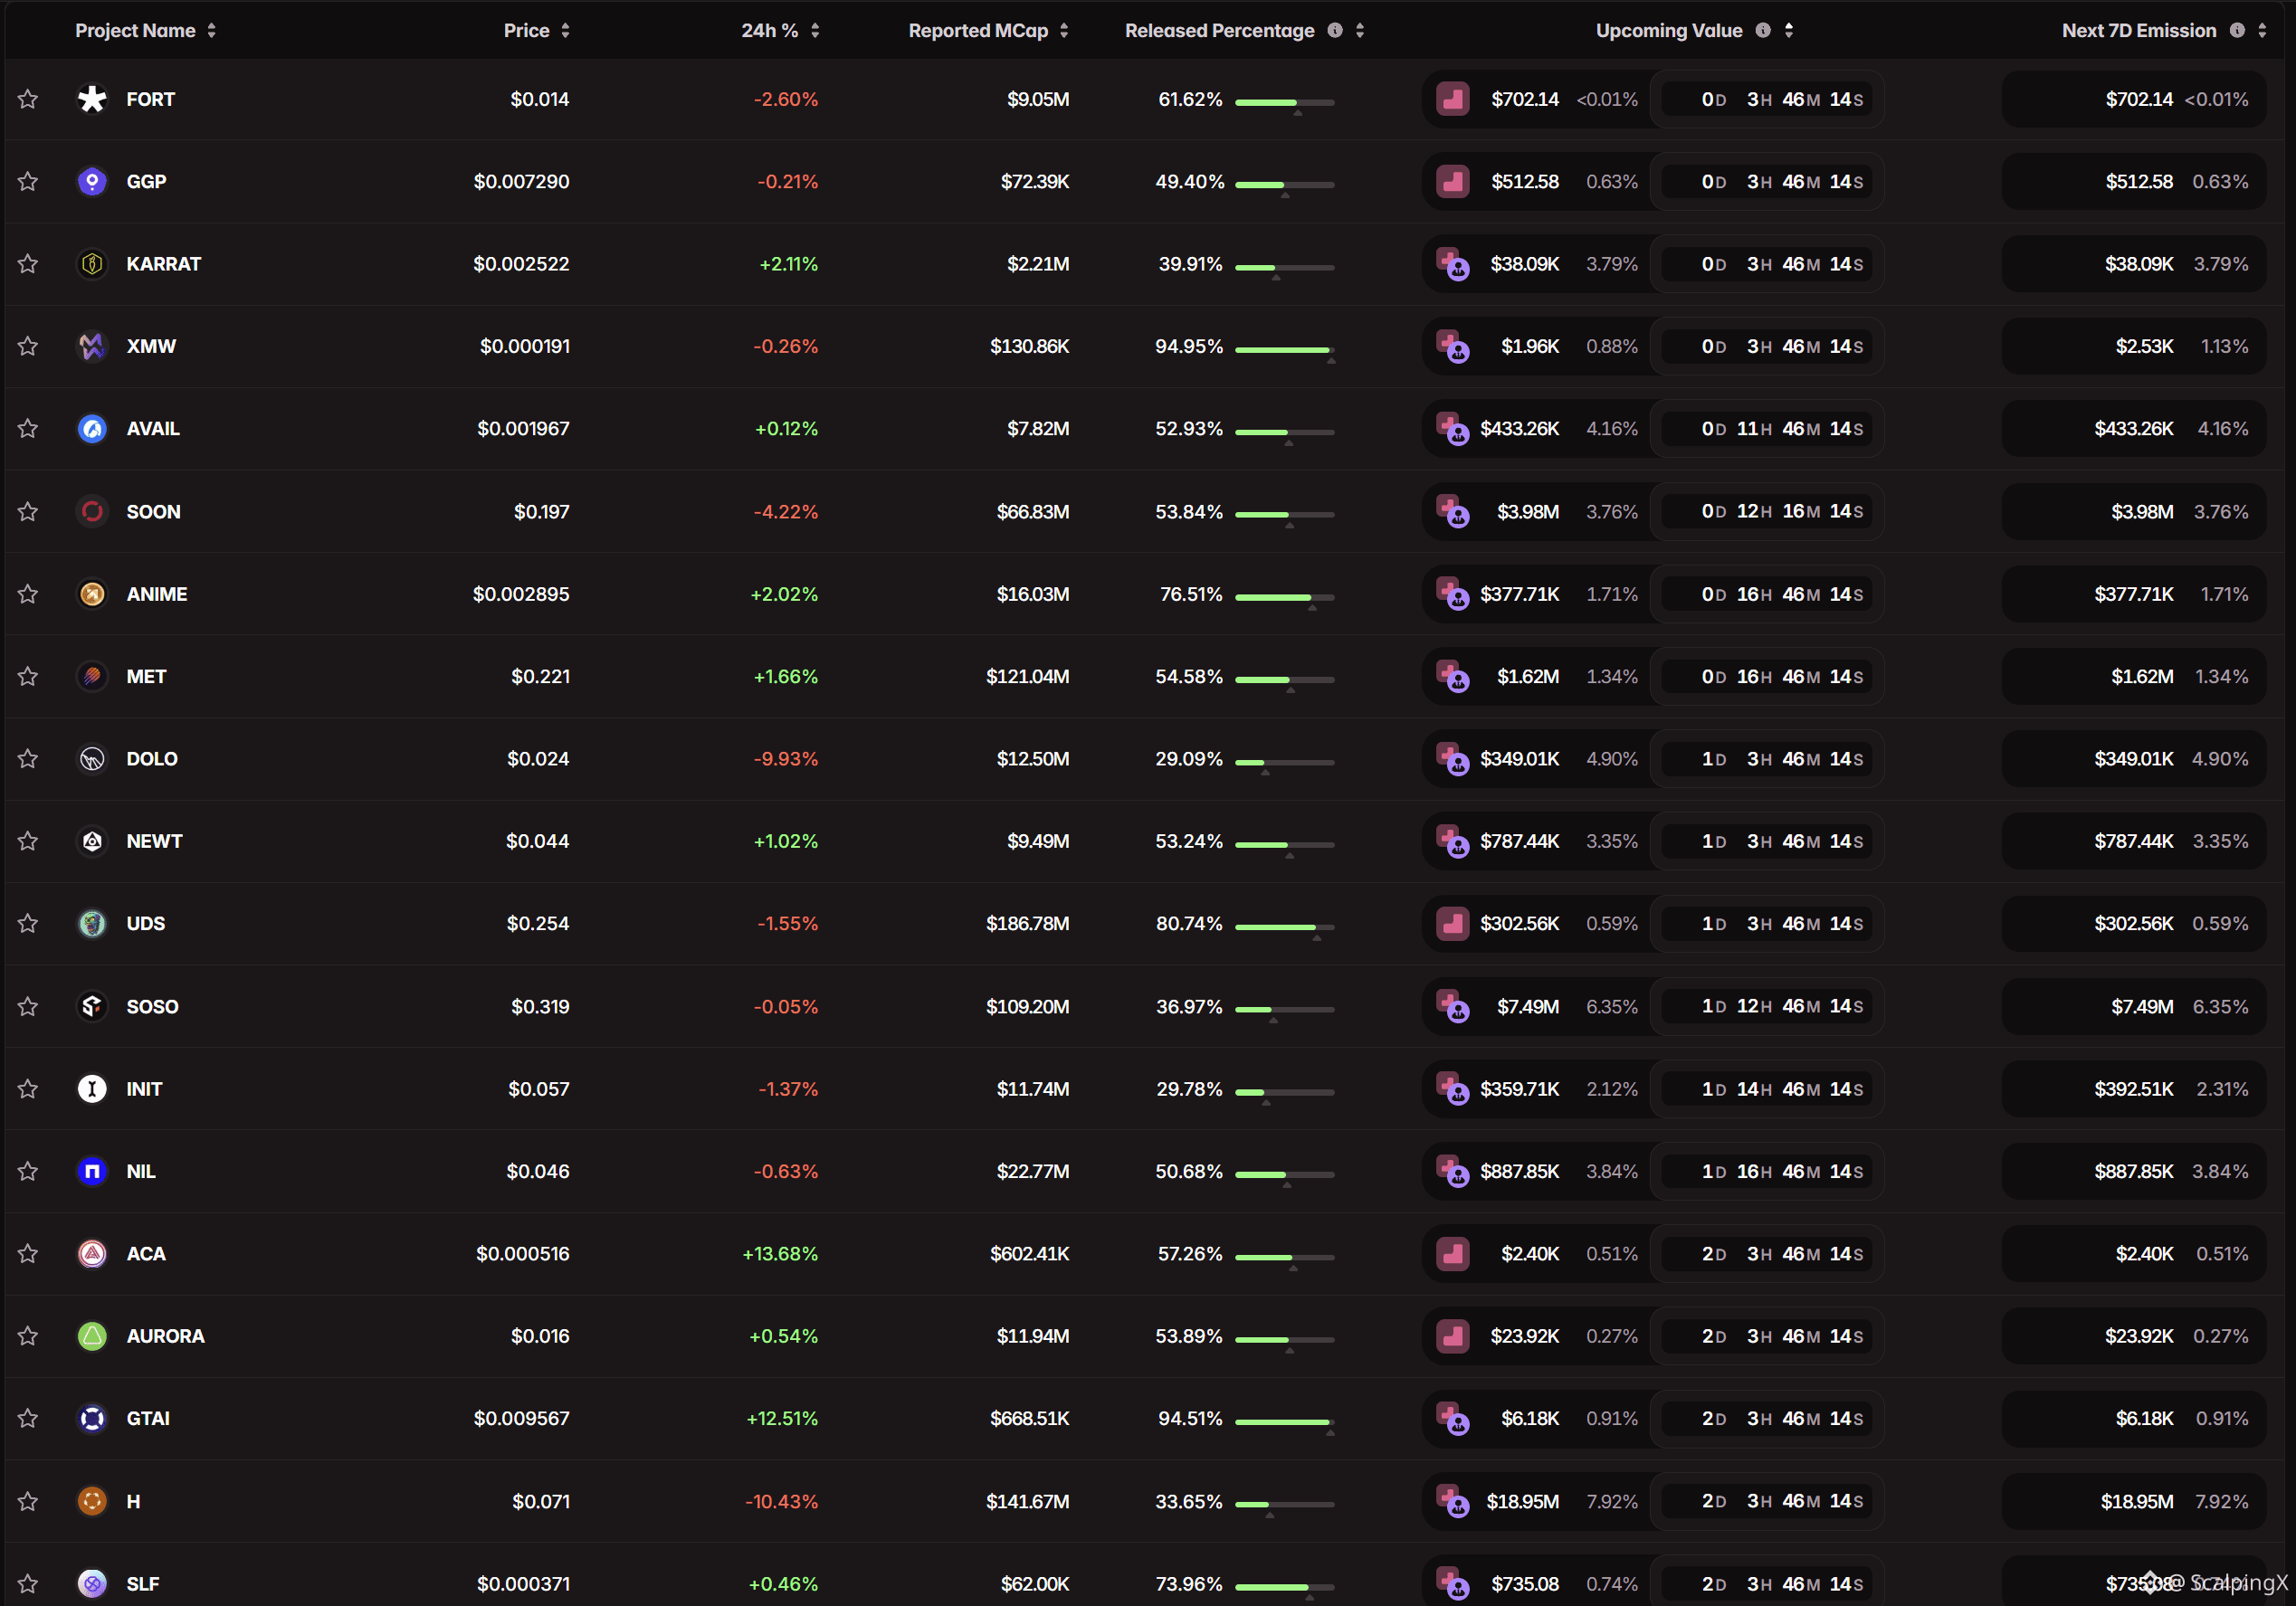The image size is (2296, 1606).
Task: Sort the 24h % column arrows
Action: coord(815,30)
